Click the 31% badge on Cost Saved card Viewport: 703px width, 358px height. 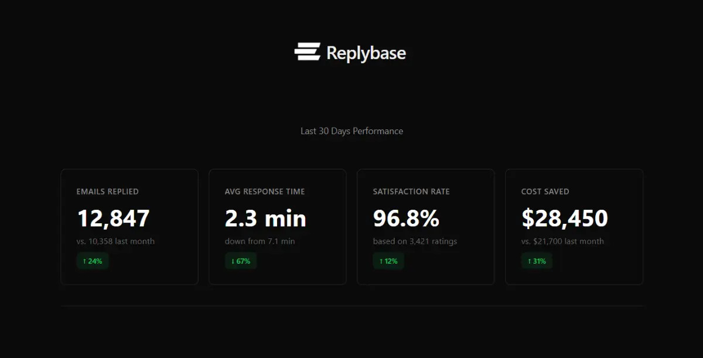point(536,261)
